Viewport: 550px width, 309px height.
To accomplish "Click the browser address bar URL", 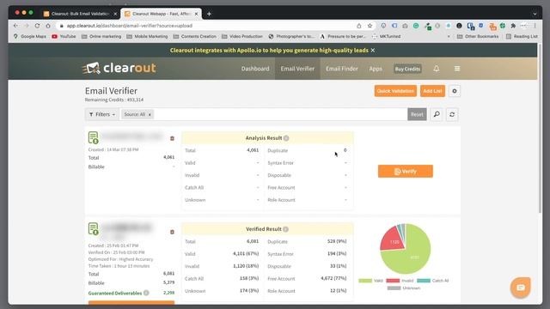I will click(130, 26).
